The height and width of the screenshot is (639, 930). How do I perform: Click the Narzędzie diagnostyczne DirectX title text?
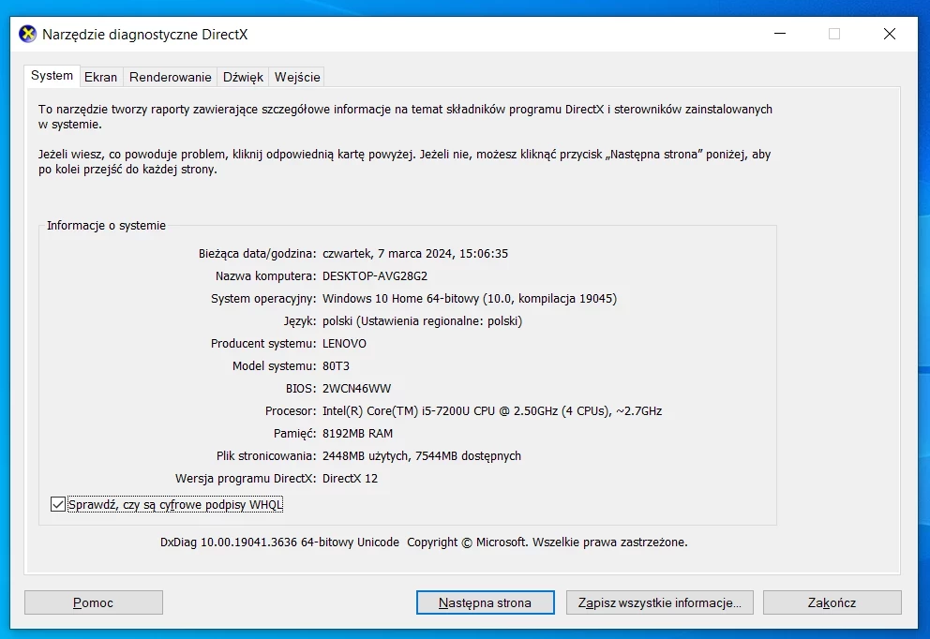click(144, 35)
